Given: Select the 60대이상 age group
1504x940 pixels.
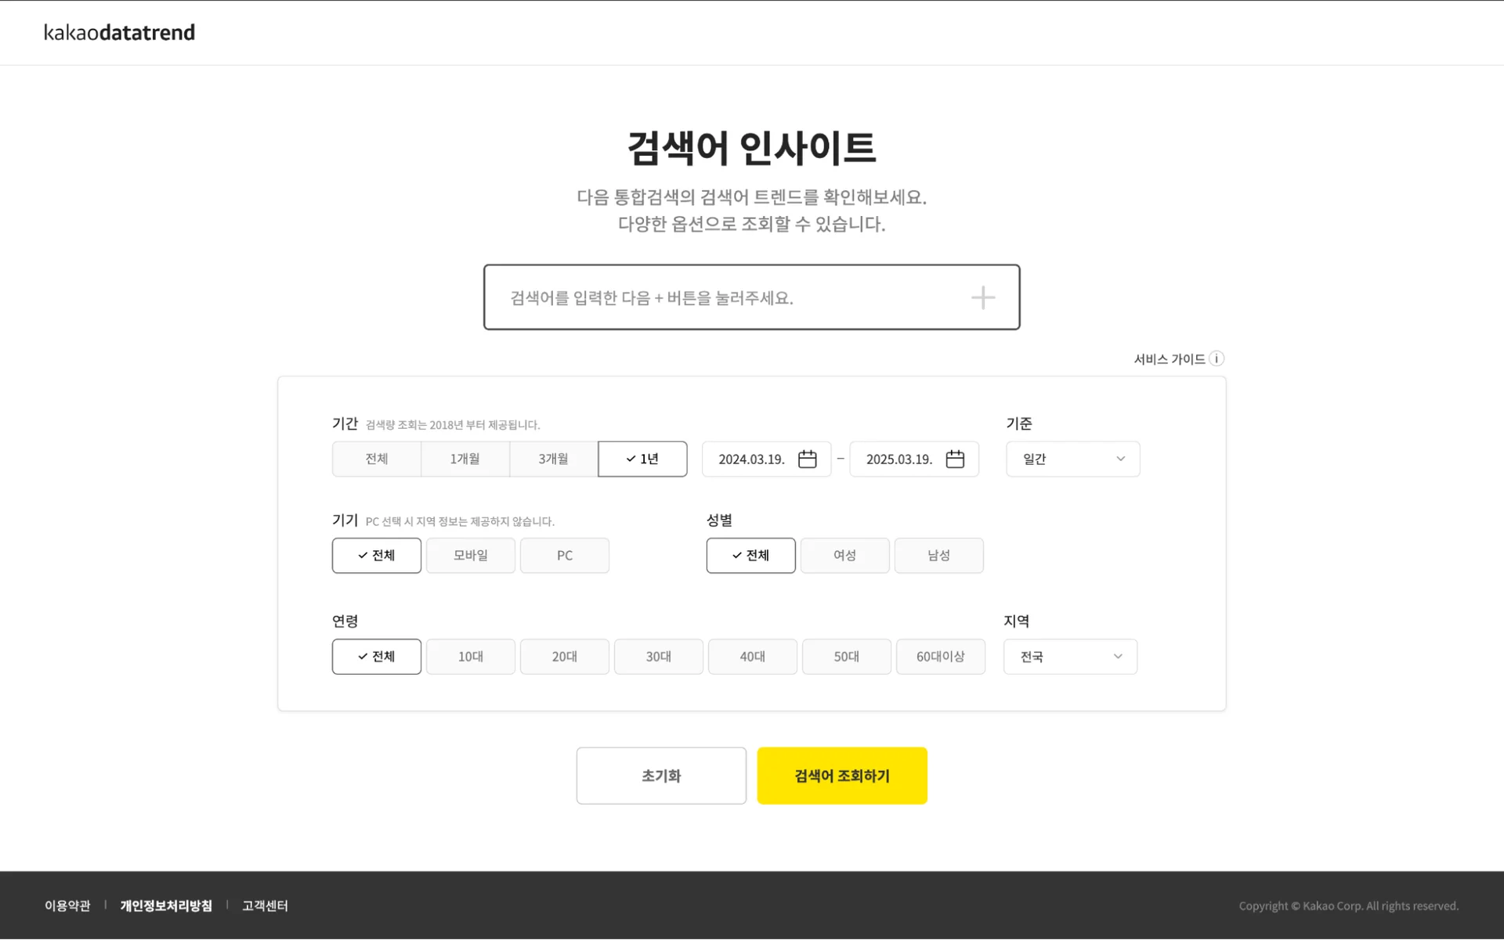Looking at the screenshot, I should (x=940, y=656).
